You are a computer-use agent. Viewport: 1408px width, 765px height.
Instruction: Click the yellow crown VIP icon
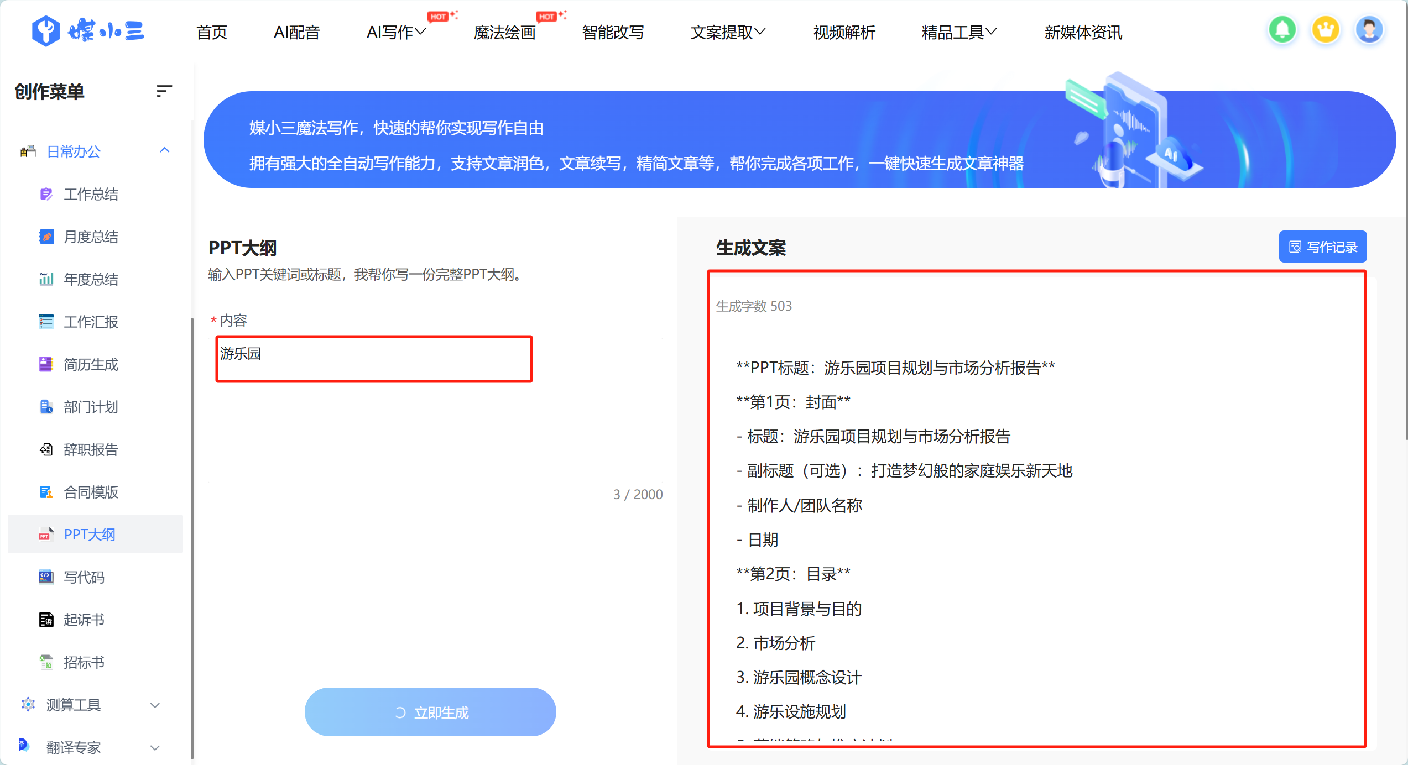[x=1326, y=30]
